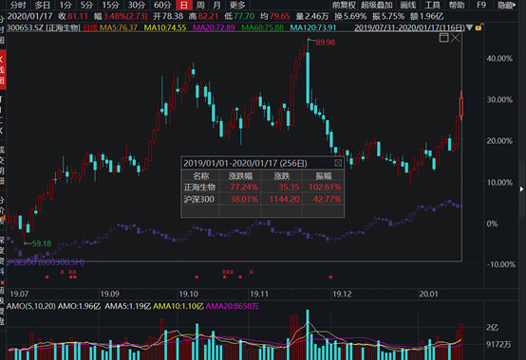The width and height of the screenshot is (526, 360).
Task: Select the 周 weekly period tab
Action: (x=200, y=5)
